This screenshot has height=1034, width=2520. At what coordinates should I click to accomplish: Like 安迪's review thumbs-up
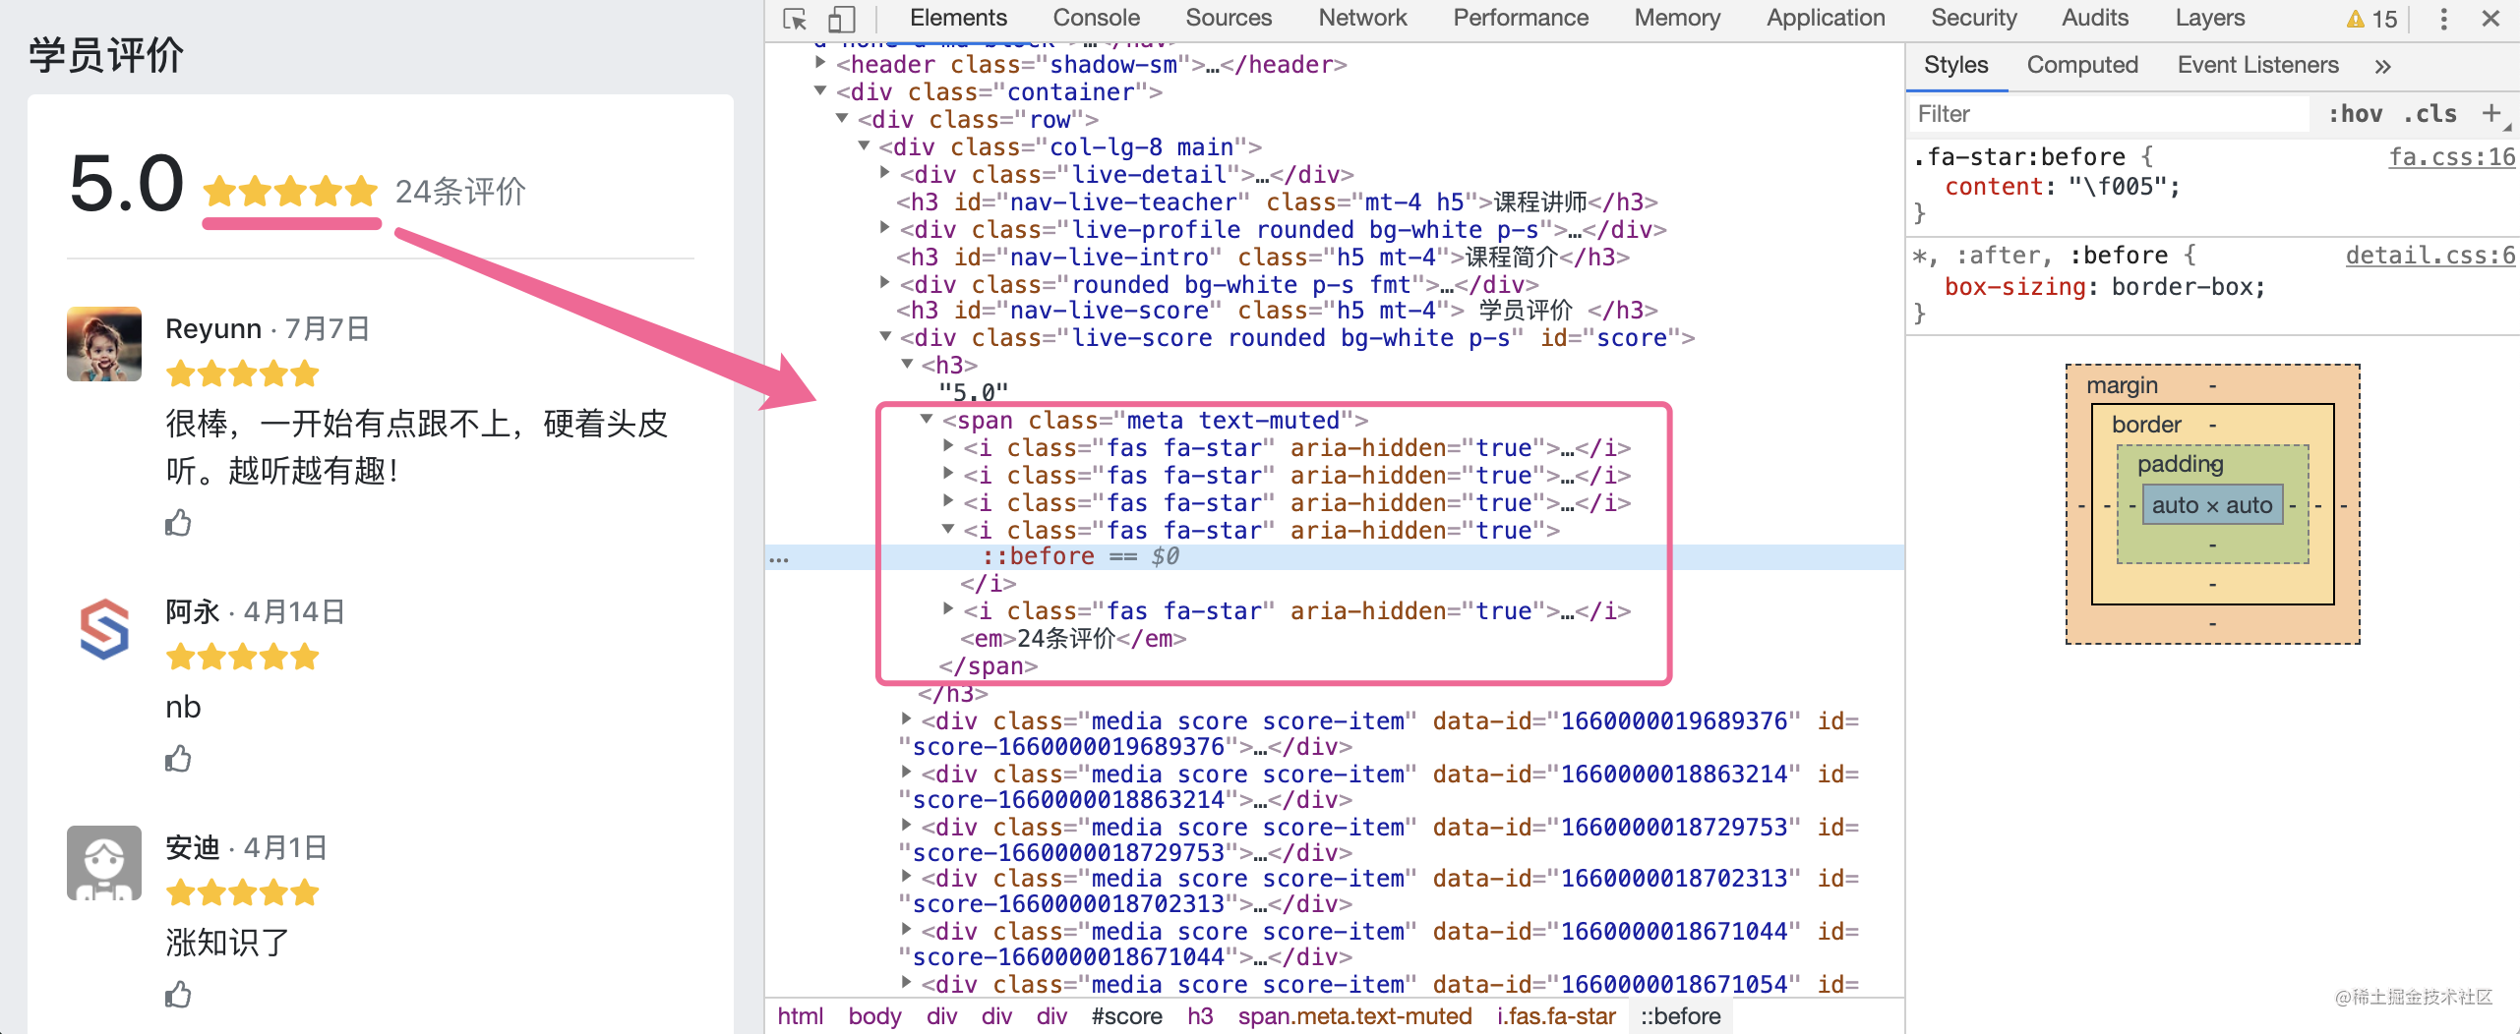[178, 994]
